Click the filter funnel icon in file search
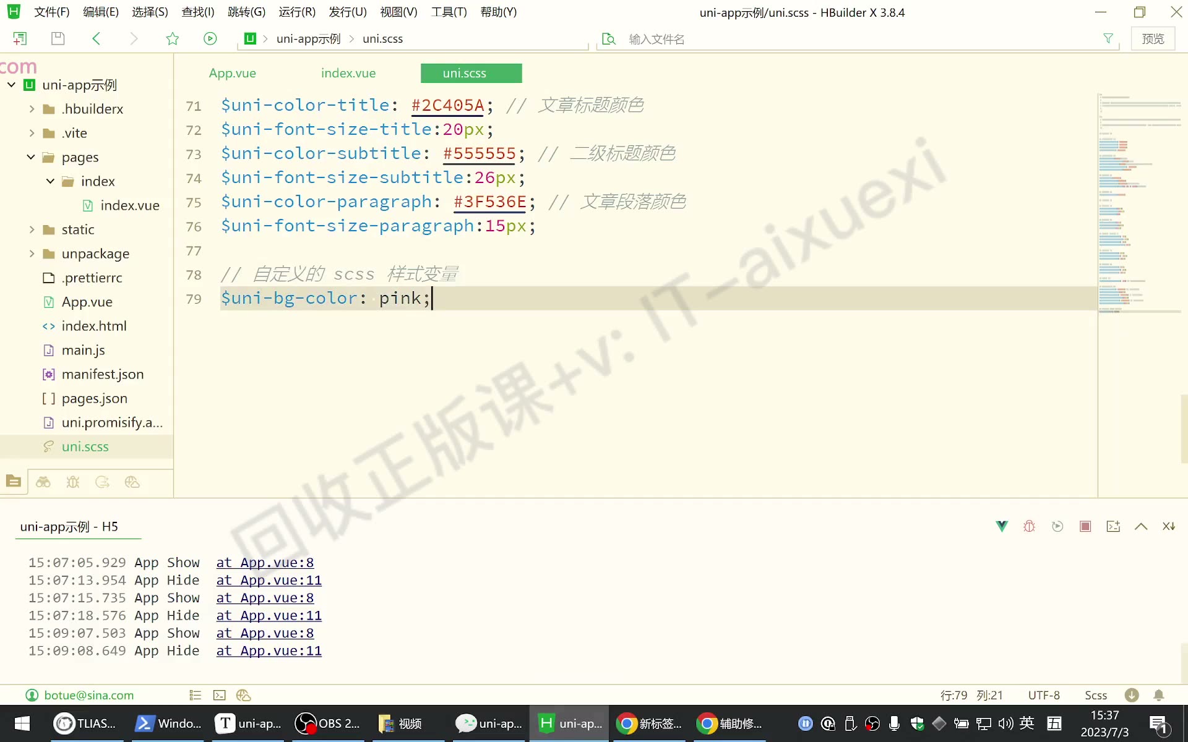 1108,38
